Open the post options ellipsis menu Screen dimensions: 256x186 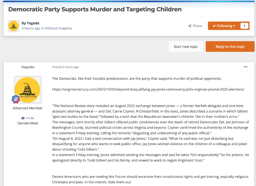click(245, 67)
